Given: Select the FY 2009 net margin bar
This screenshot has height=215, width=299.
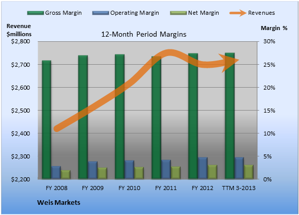Looking at the screenshot, I should tap(102, 173).
